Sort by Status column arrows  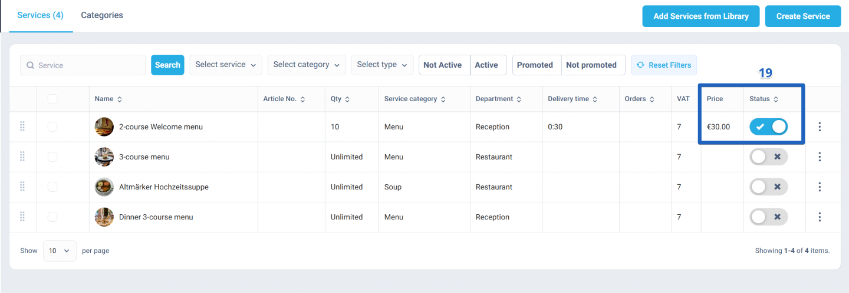(x=776, y=99)
